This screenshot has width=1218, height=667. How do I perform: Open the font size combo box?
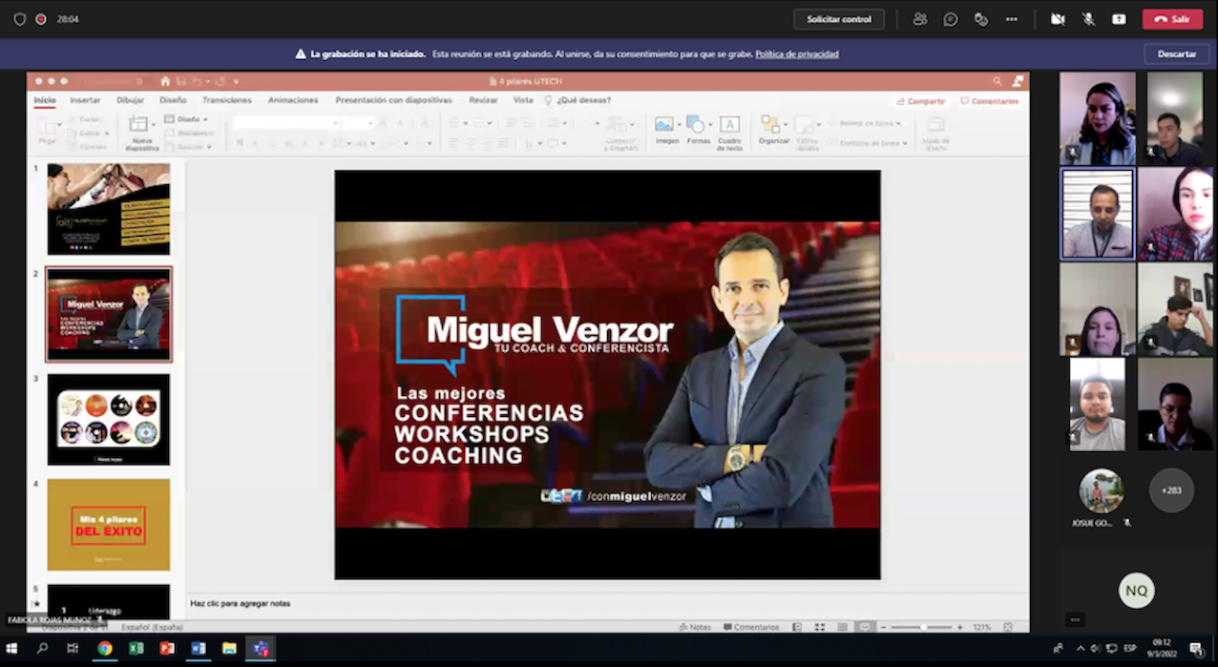[x=358, y=123]
